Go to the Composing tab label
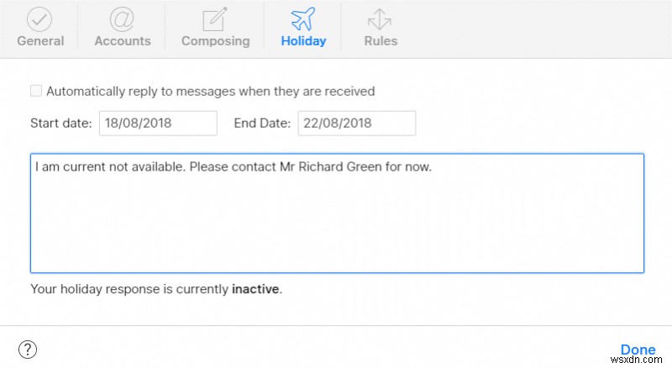 tap(216, 40)
